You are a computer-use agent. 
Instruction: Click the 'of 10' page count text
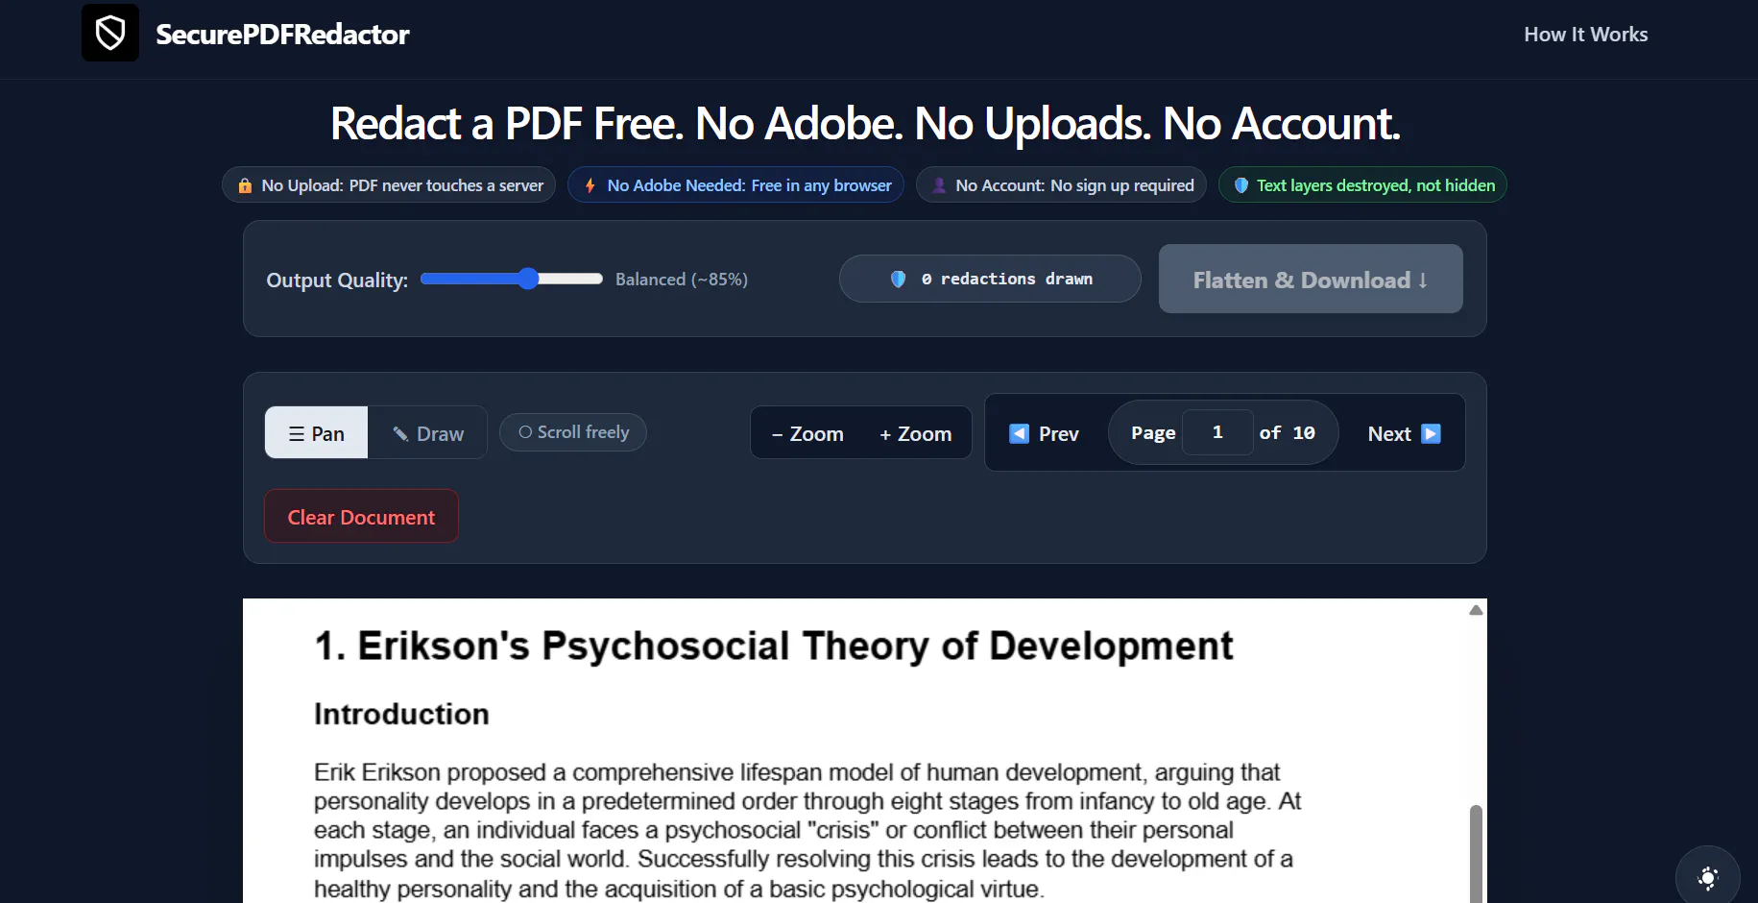pyautogui.click(x=1287, y=432)
